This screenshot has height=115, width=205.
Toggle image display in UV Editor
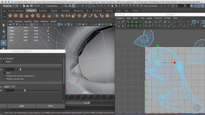194,22
